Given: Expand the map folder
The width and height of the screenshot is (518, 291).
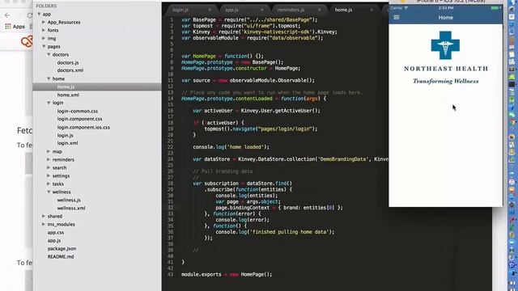Looking at the screenshot, I should pyautogui.click(x=49, y=151).
